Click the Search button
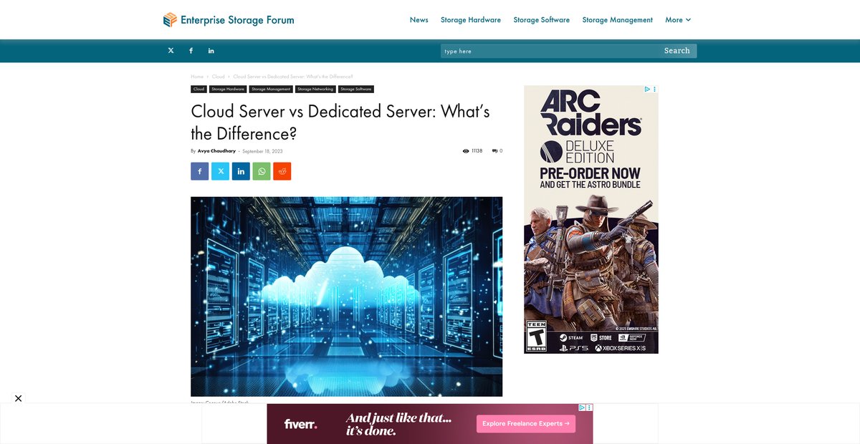Viewport: 860px width, 444px height. coord(677,51)
